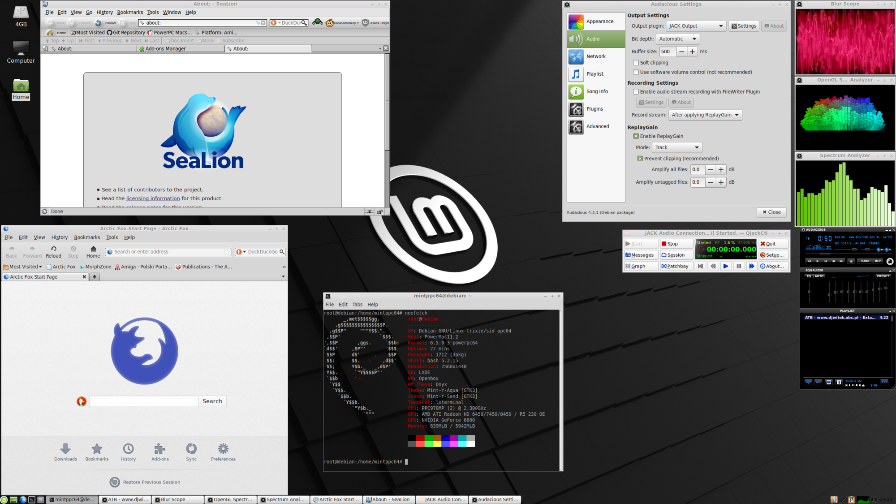896x504 pixels.
Task: Open Downloads icon on Arctic Fox start page
Action: 65,451
